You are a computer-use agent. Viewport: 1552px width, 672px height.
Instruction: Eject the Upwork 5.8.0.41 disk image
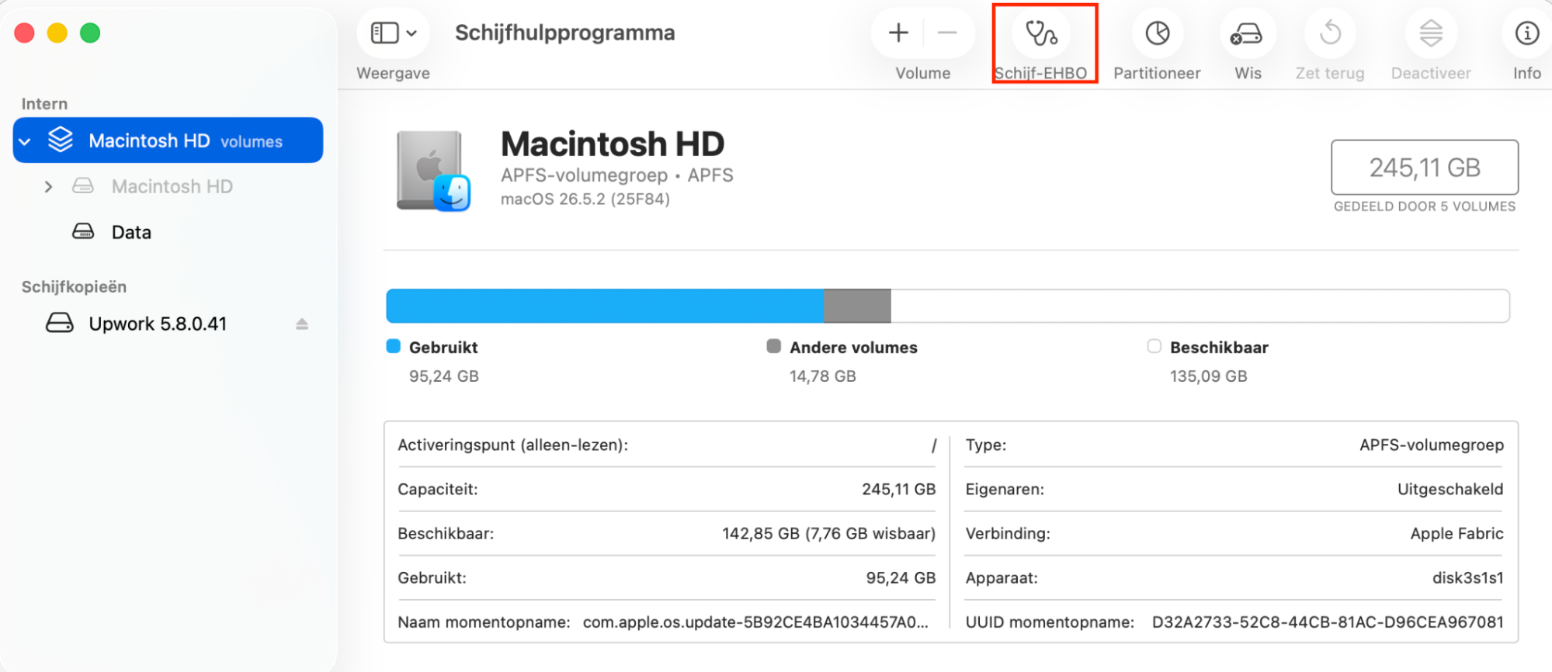pos(302,324)
